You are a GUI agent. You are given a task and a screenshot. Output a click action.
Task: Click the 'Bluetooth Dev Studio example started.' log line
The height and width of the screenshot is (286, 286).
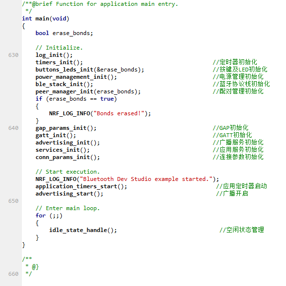pos(127,179)
